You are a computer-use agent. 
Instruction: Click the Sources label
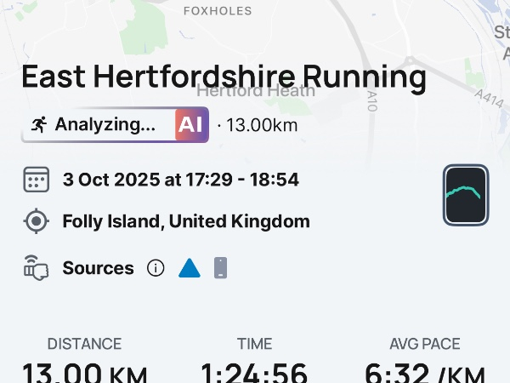[x=99, y=268]
